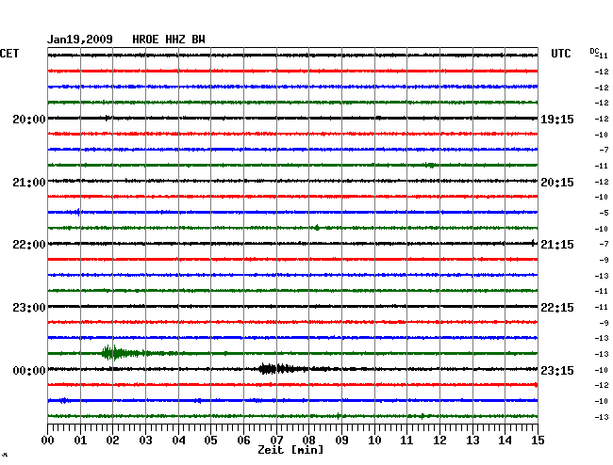Click the small green blip near minute 08
The height and width of the screenshot is (465, 613).
coord(317,228)
